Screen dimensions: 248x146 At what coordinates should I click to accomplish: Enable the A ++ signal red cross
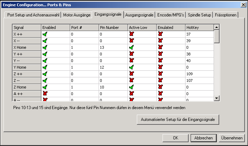(x=45, y=93)
